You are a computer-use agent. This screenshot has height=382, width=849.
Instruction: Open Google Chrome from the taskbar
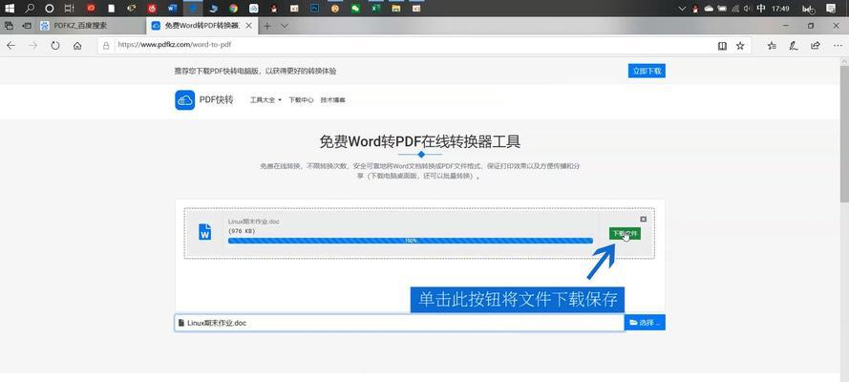point(233,8)
